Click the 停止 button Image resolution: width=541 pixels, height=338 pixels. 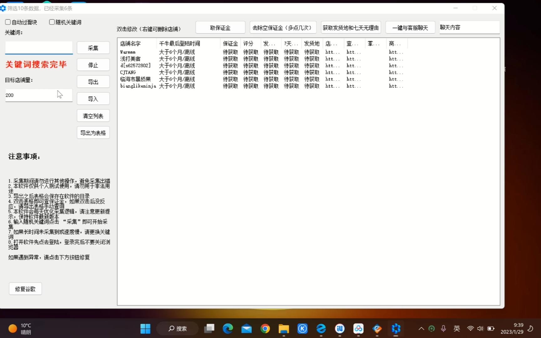point(93,65)
